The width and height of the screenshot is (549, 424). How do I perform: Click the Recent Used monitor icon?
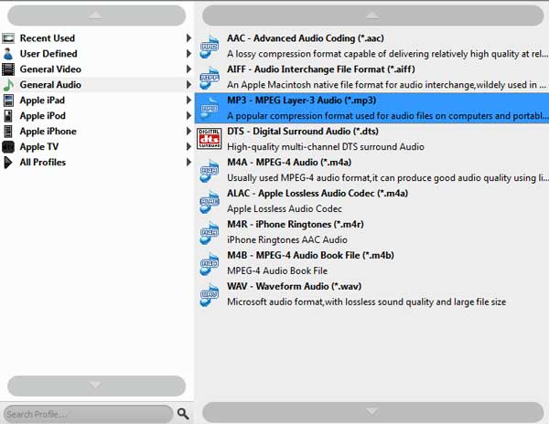point(8,38)
